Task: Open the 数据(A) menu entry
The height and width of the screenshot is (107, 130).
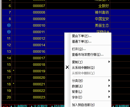Action: (x=88, y=86)
